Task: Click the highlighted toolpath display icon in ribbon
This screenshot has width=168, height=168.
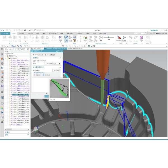Action: tap(66, 39)
